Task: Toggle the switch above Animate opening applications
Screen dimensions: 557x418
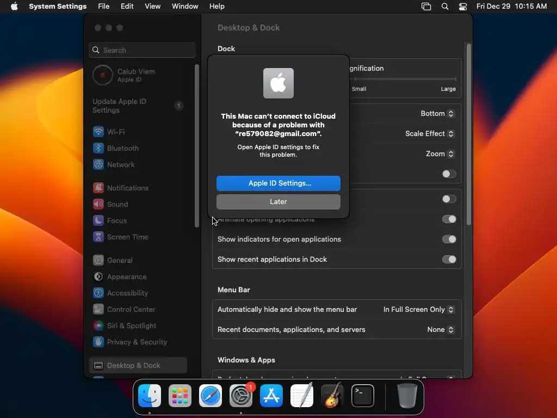Action: (449, 199)
